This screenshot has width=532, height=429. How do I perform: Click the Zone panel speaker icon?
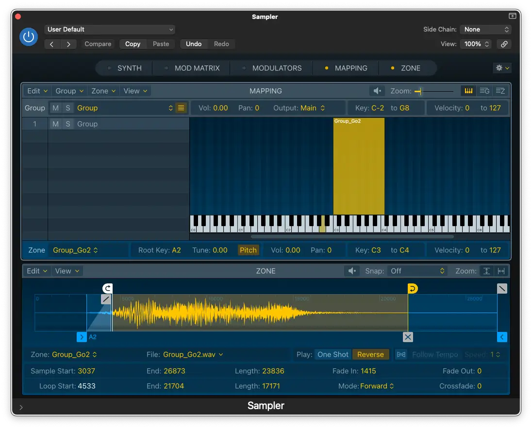tap(352, 271)
